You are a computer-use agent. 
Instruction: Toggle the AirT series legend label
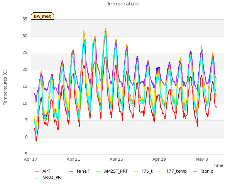(46, 171)
